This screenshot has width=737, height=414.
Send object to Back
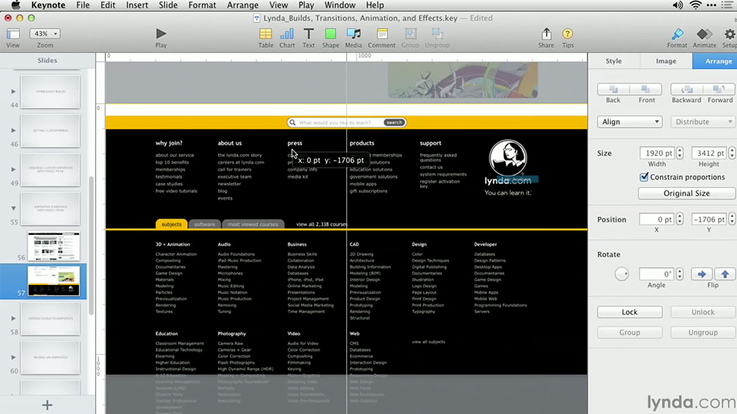613,90
